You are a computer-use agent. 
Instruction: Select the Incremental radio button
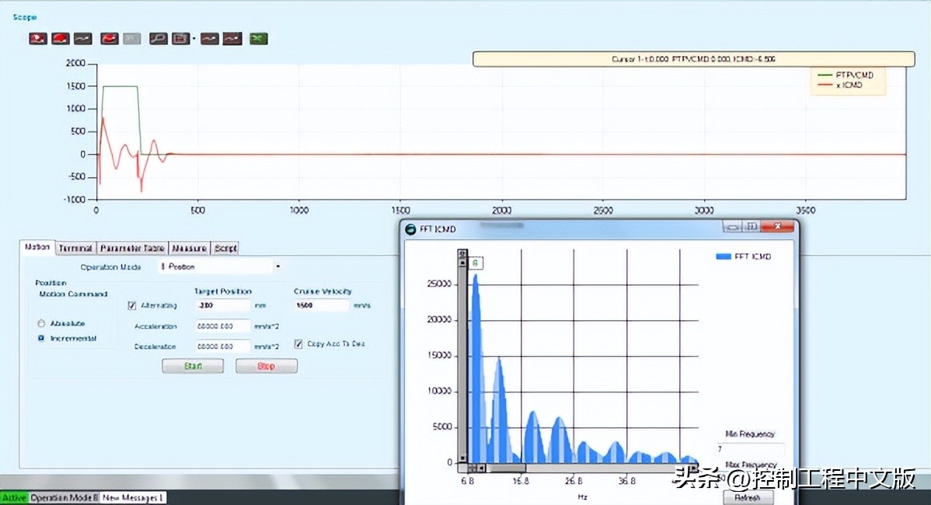tap(41, 338)
